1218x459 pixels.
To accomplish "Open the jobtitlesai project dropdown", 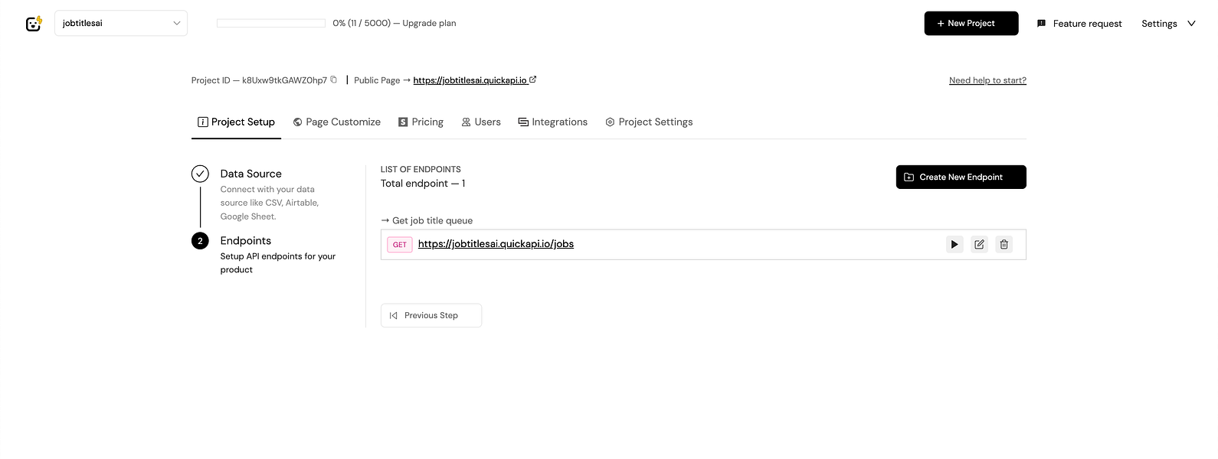I will [x=120, y=23].
